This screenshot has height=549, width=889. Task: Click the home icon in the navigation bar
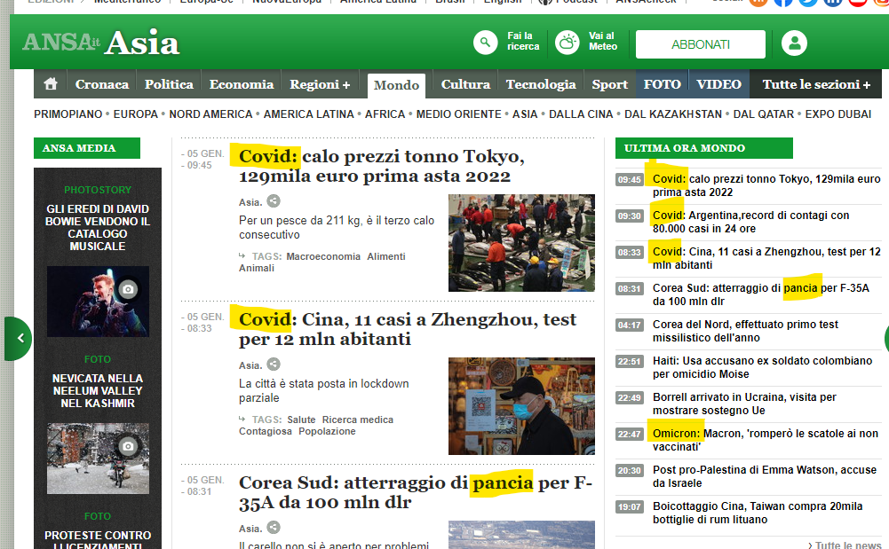(51, 83)
